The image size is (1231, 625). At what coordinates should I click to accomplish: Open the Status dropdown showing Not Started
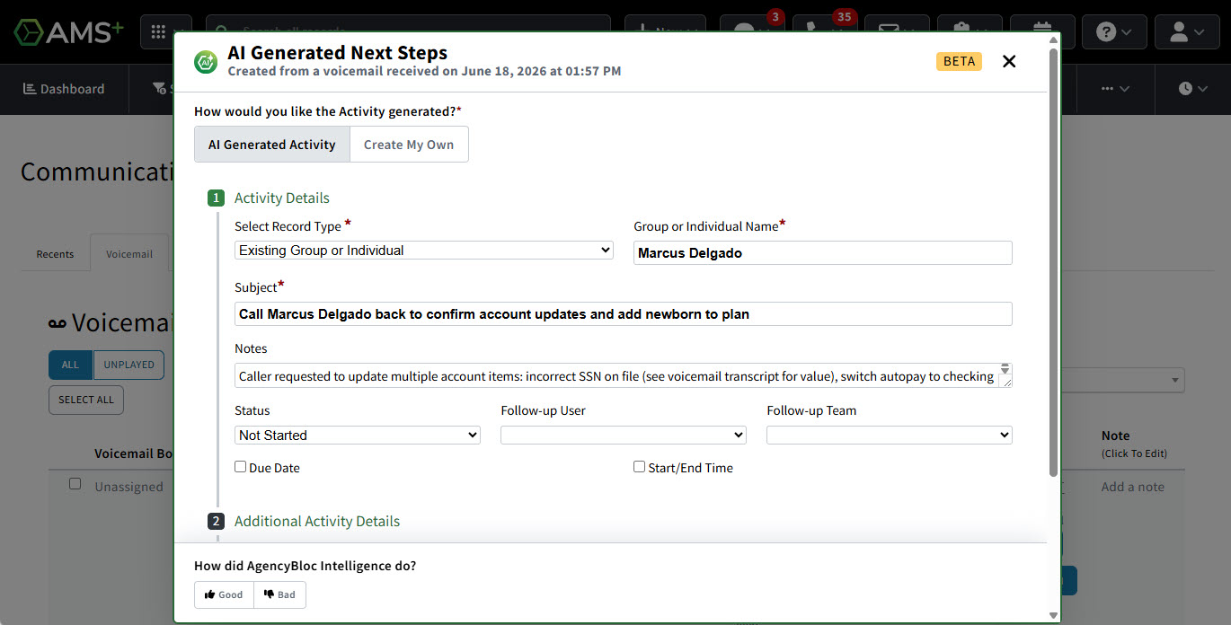click(358, 436)
